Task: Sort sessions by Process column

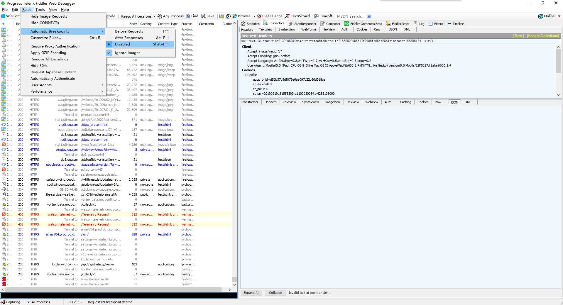Action: tap(187, 24)
